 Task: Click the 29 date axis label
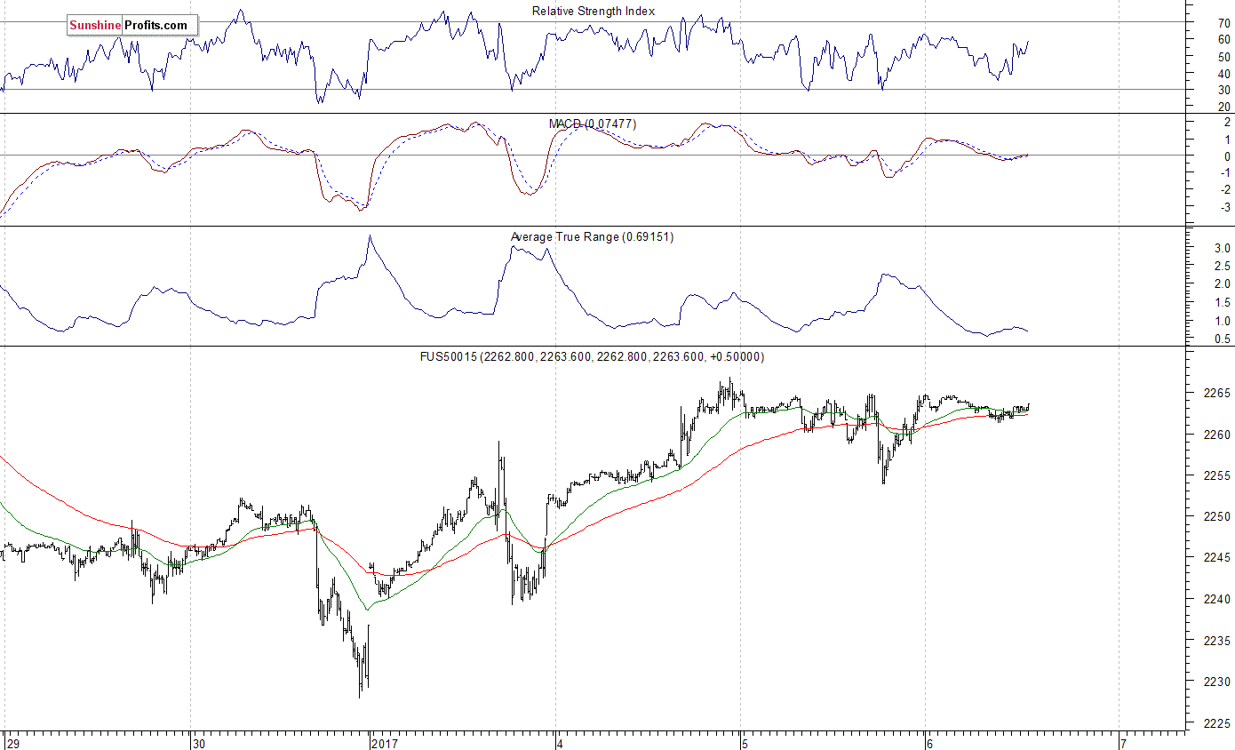coord(12,743)
